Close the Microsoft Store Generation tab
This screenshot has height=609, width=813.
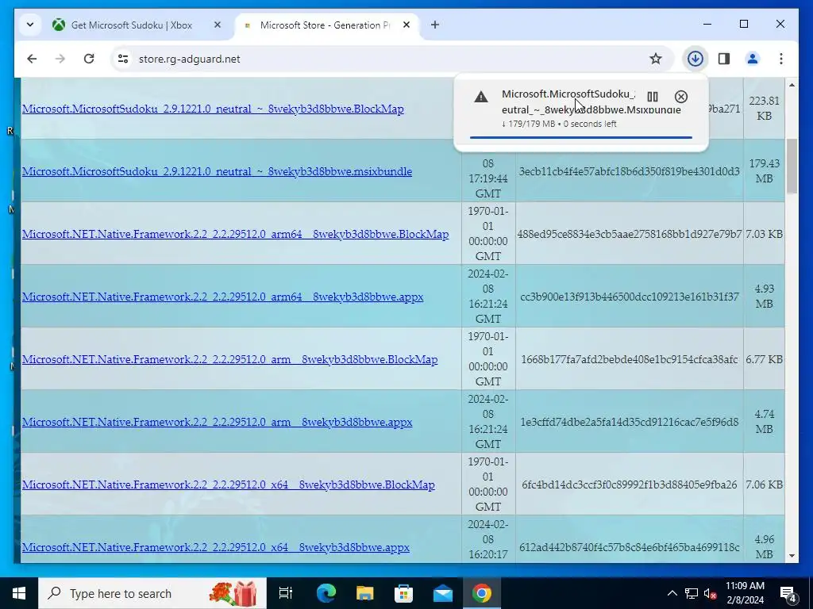(x=406, y=25)
